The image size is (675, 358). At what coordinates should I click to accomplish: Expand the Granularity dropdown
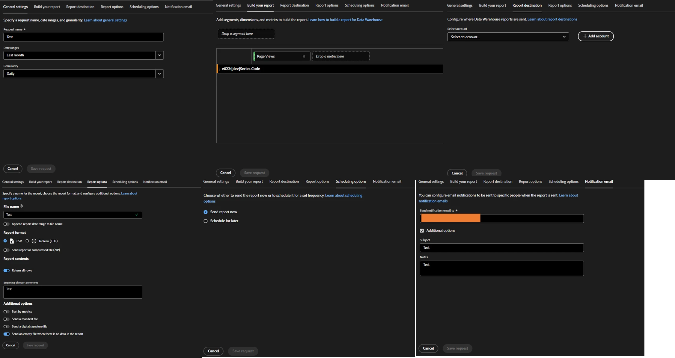[x=159, y=73]
